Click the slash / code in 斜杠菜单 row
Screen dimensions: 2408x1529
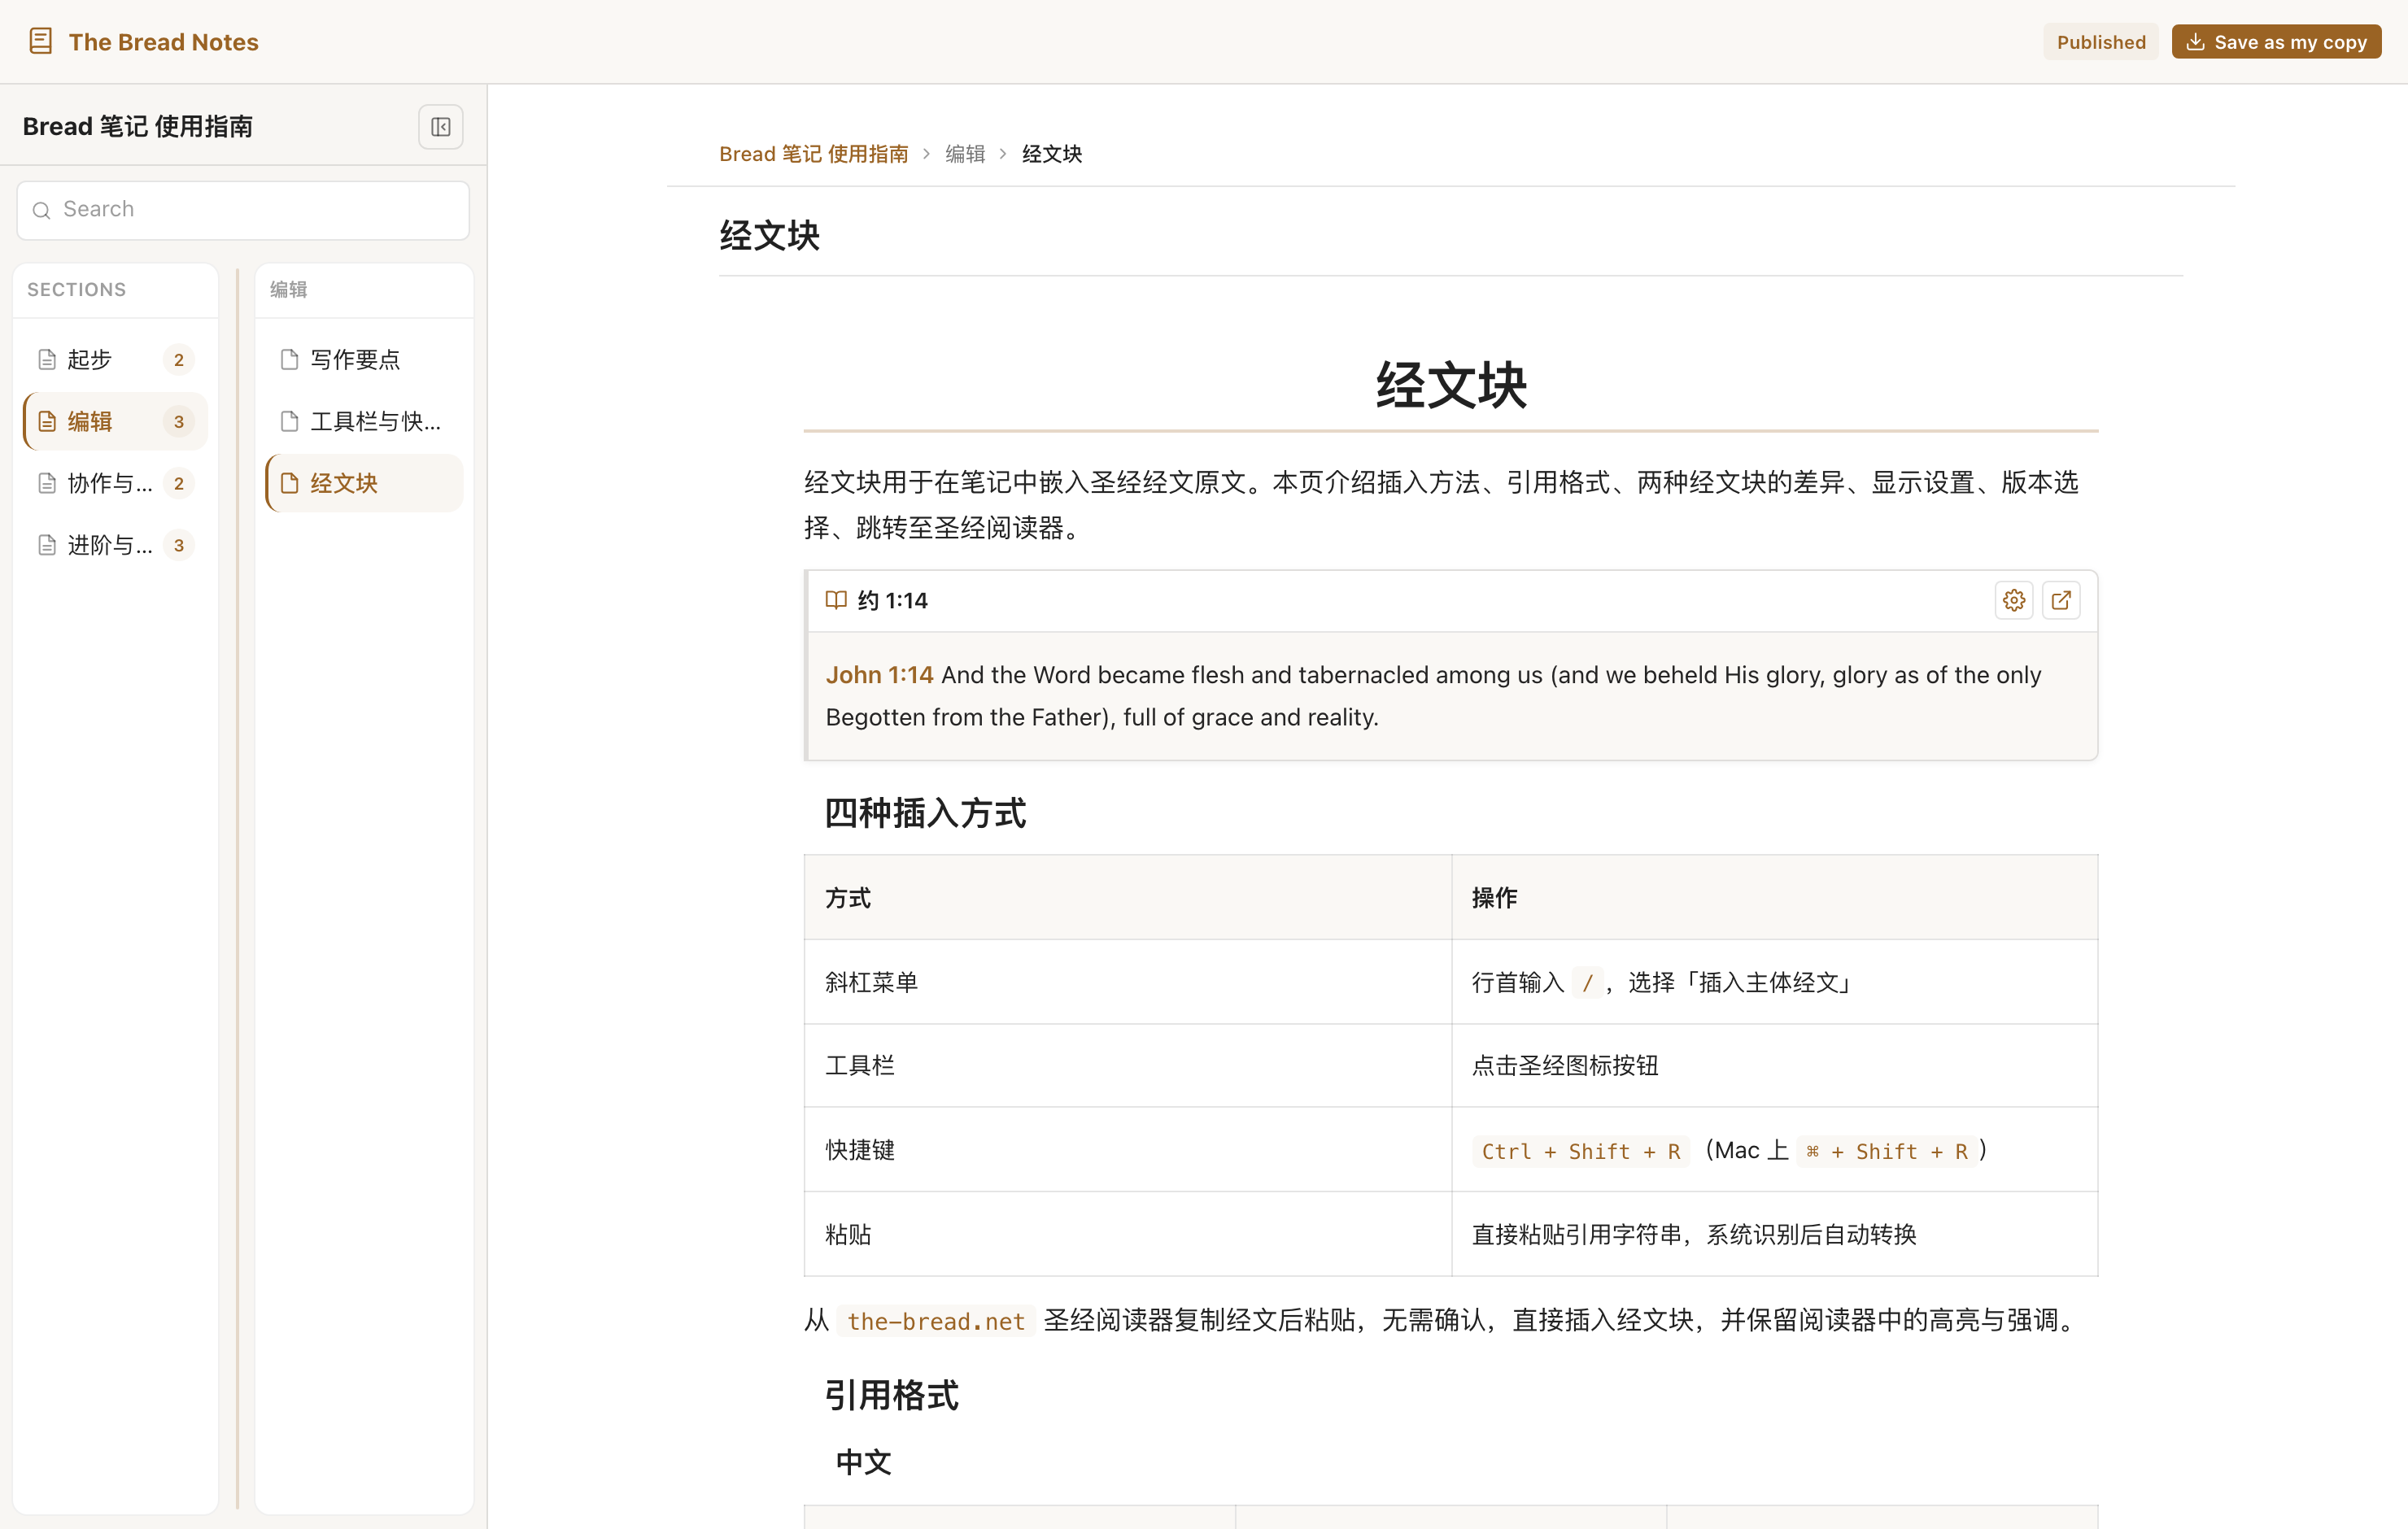[x=1587, y=983]
